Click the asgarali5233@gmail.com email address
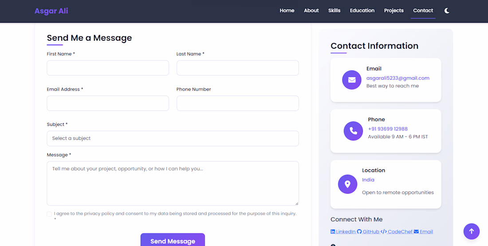 pyautogui.click(x=398, y=78)
